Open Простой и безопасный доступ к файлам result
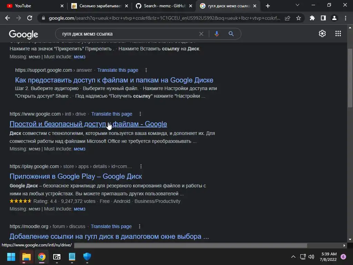The width and height of the screenshot is (353, 265). click(88, 124)
